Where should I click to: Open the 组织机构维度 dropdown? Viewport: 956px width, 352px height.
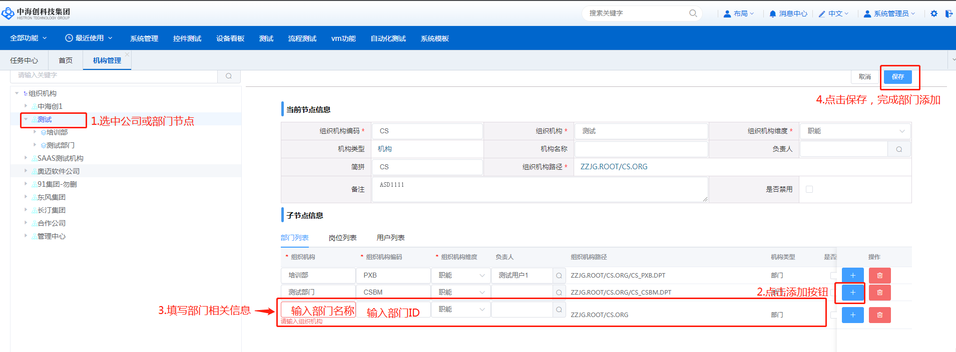pos(855,131)
